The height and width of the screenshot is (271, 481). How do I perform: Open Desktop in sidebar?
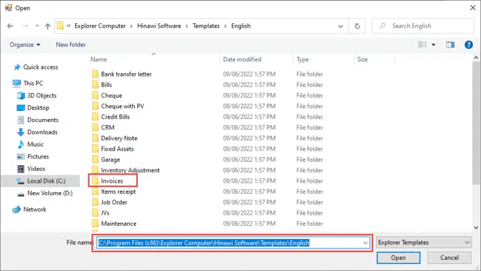coord(33,108)
